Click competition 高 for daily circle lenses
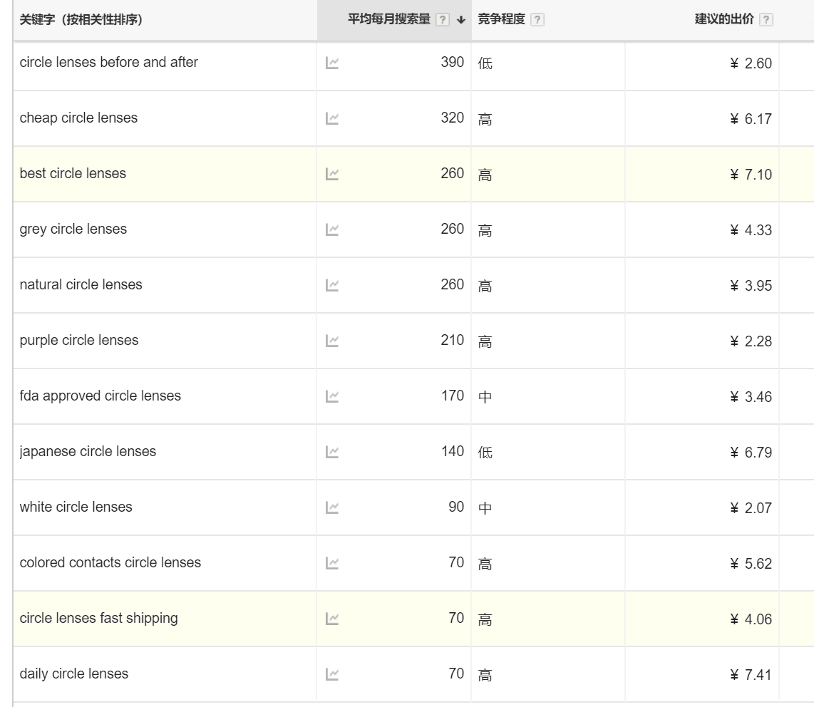The image size is (814, 707). pos(485,674)
